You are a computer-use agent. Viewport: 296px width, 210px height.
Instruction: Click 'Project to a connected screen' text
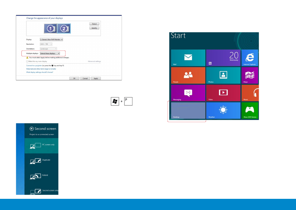pos(42,135)
